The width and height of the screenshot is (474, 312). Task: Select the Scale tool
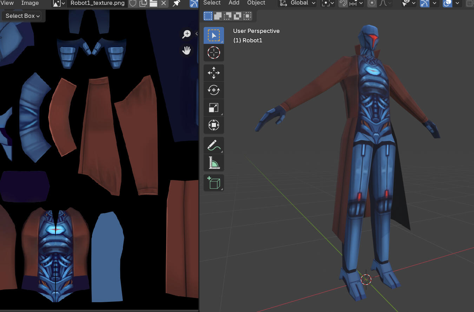pos(213,108)
